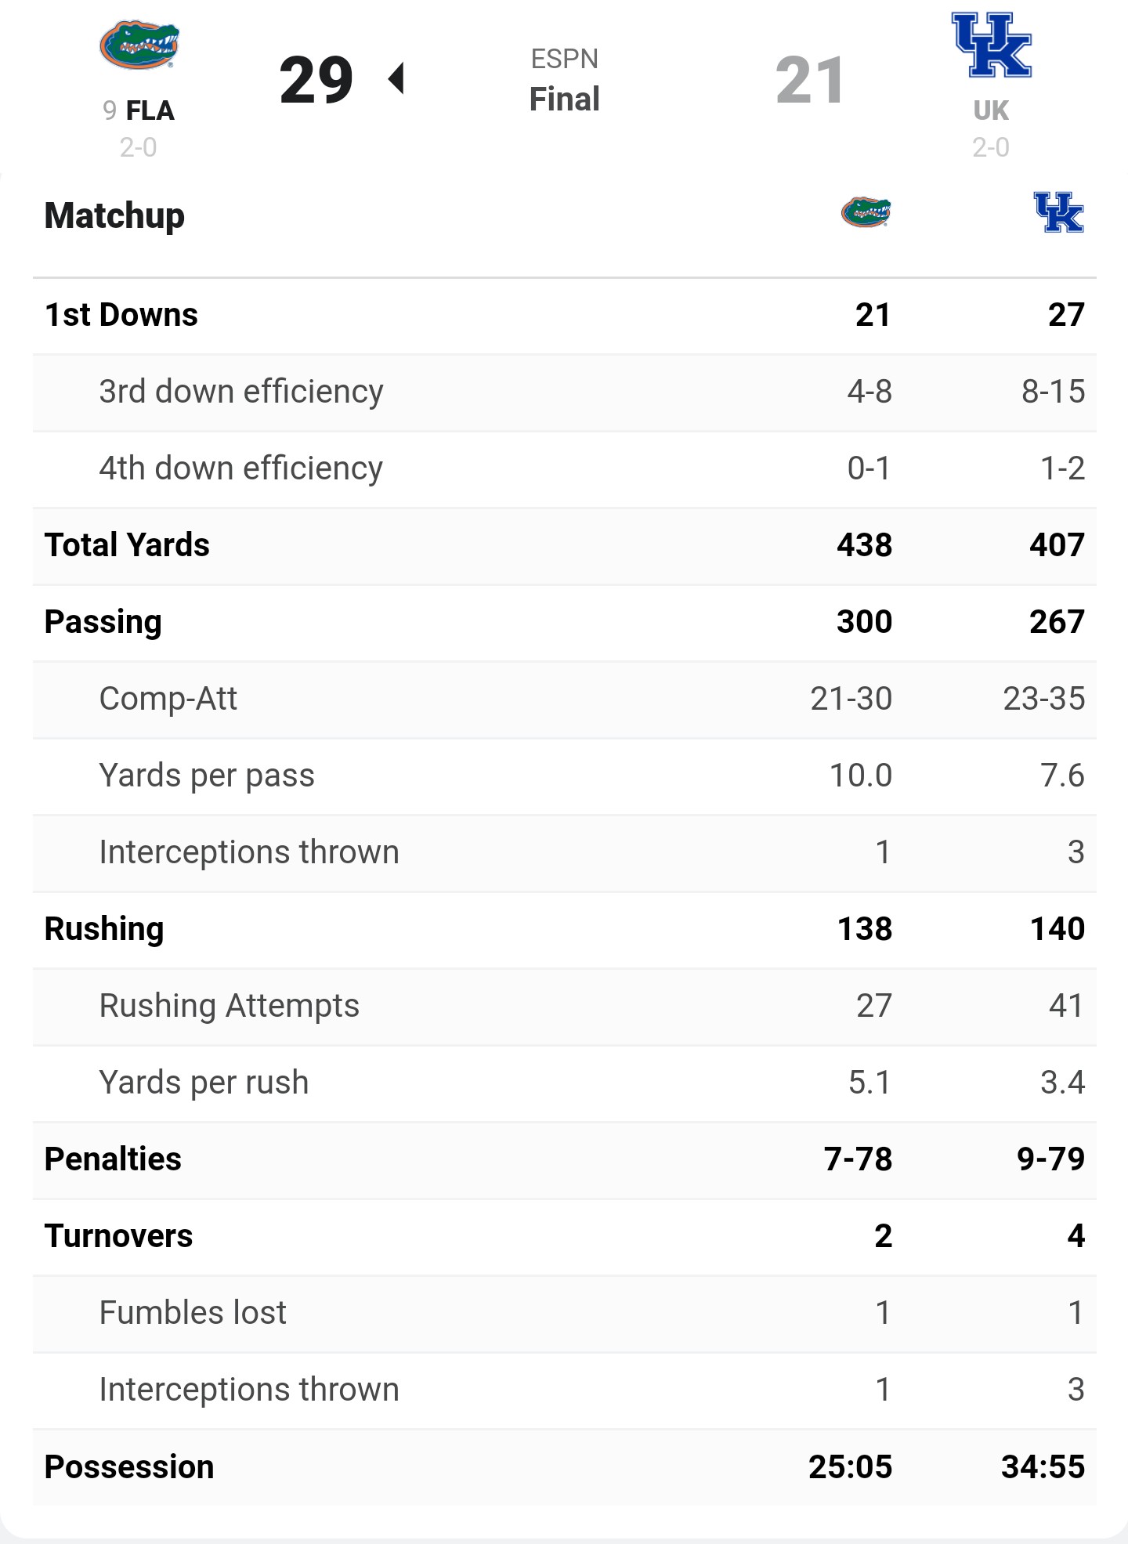
Task: Tap the Florida score 29
Action: coord(316,80)
